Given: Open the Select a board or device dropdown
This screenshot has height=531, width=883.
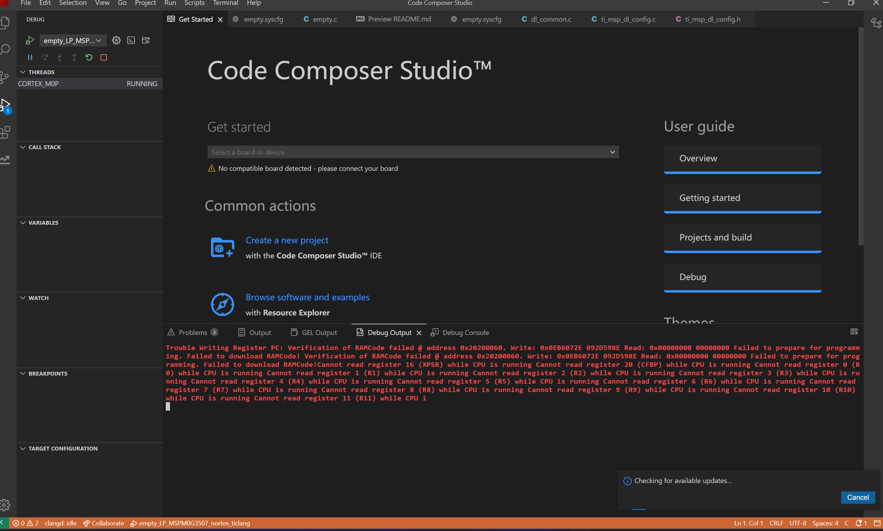Looking at the screenshot, I should (x=413, y=152).
